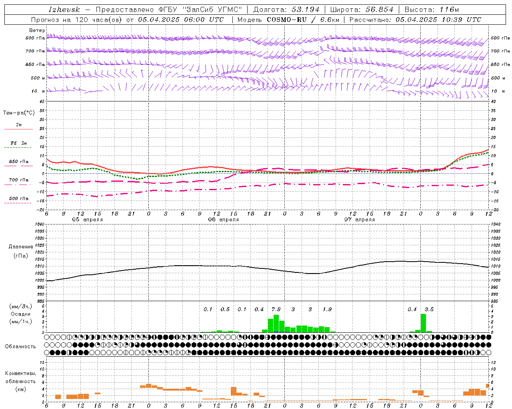Select the 05 апреля date label
Viewport: 512px width, 409px height.
[x=87, y=220]
